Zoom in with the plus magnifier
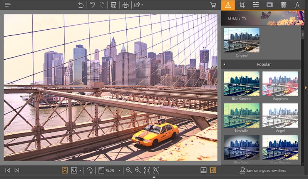The height and width of the screenshot is (179, 308). (138, 171)
